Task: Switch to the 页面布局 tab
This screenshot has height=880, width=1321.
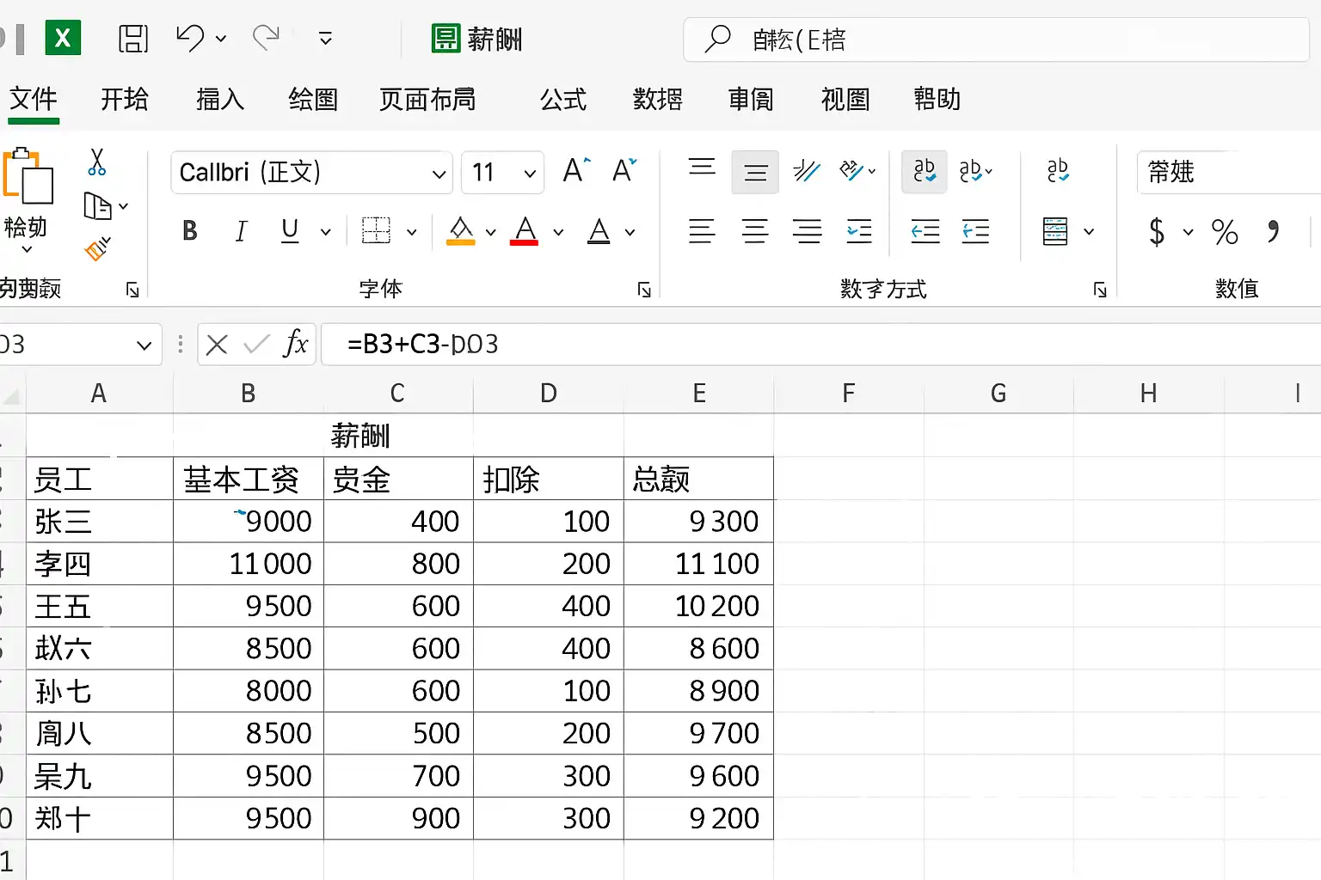Action: (427, 100)
